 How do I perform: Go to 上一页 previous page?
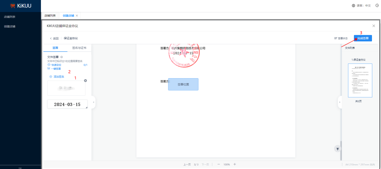187,165
